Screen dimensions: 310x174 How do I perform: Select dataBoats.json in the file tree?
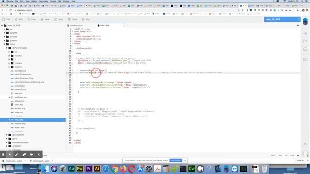pos(21,97)
